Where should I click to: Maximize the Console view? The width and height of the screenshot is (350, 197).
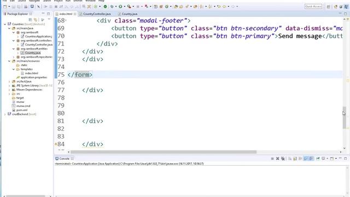(346, 159)
